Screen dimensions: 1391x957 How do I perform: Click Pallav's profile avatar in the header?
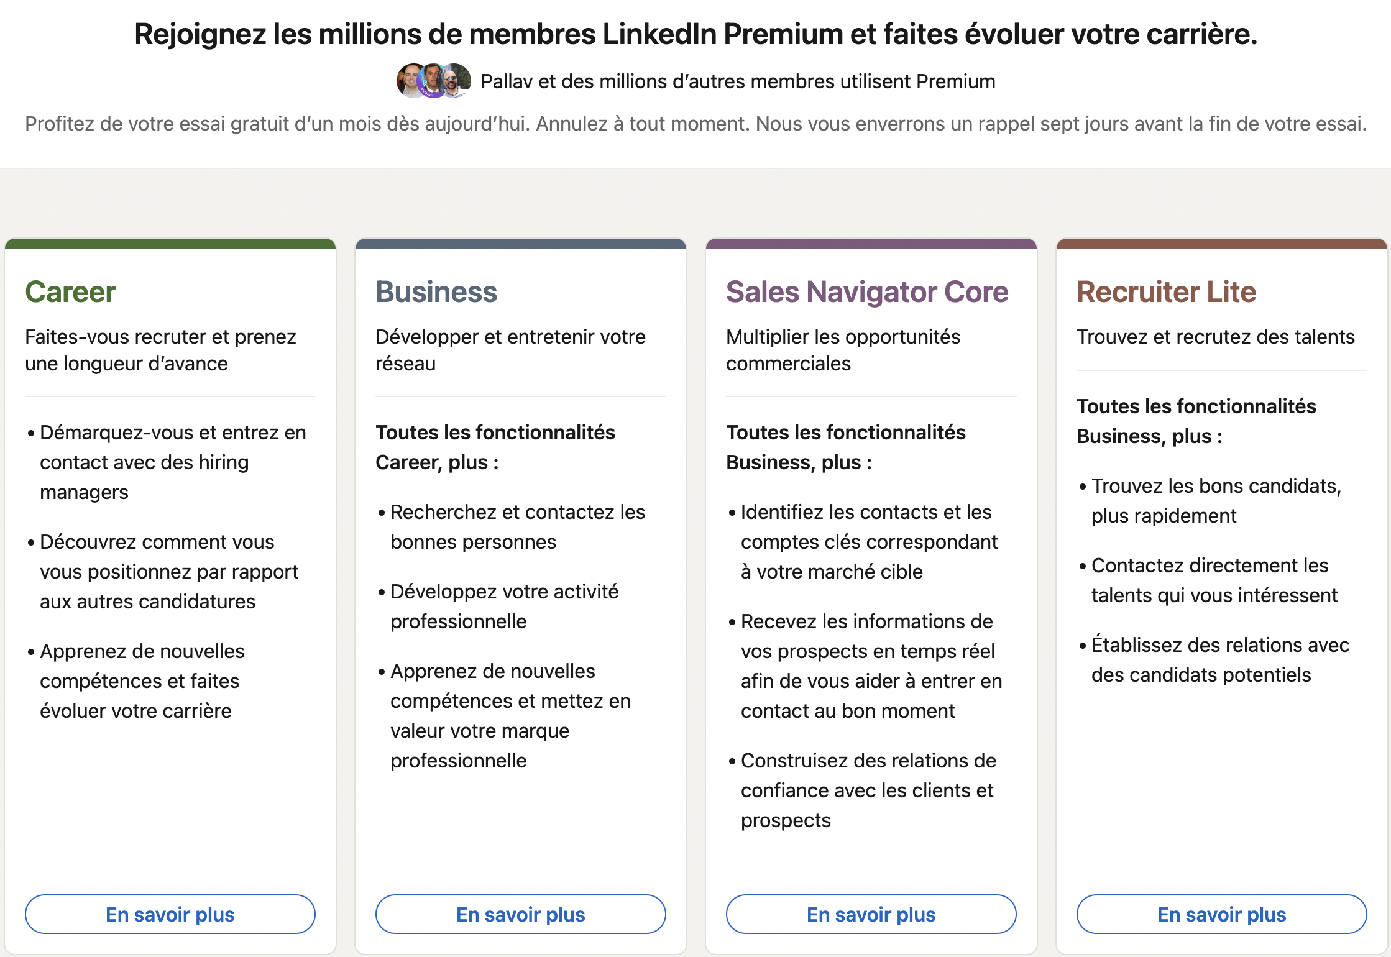tap(411, 81)
